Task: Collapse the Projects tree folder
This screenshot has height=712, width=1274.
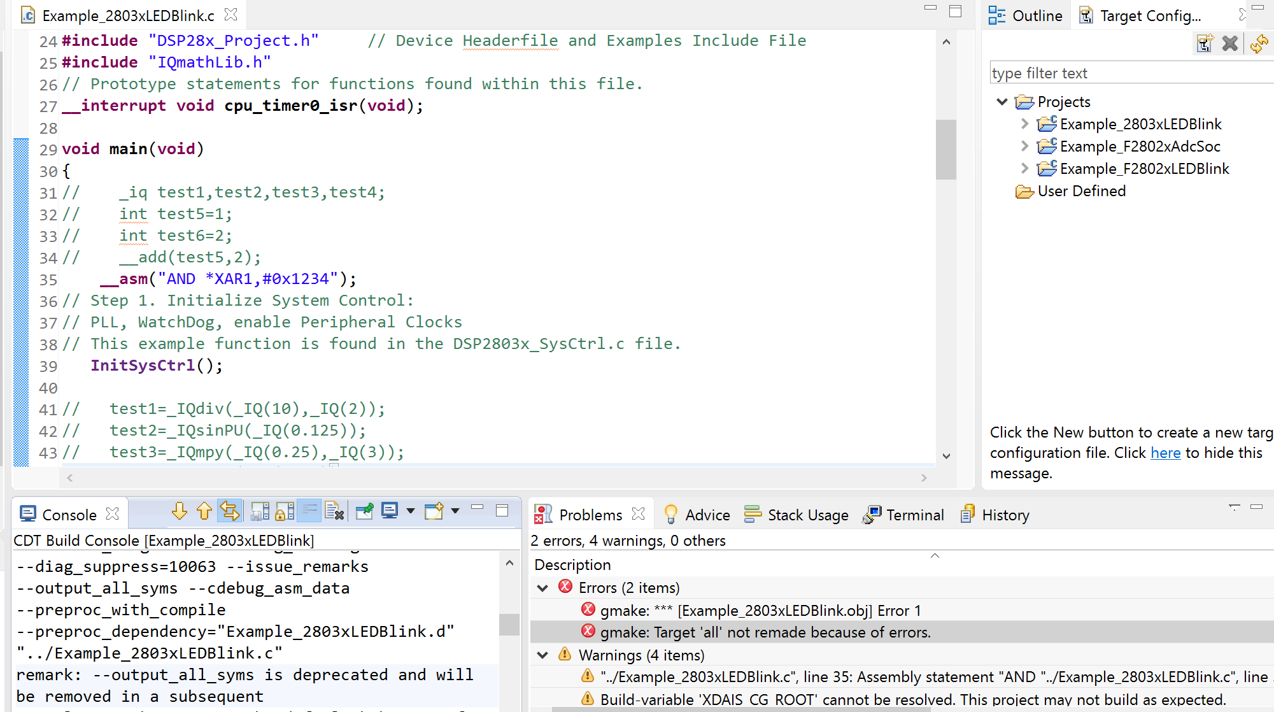Action: (x=1002, y=102)
